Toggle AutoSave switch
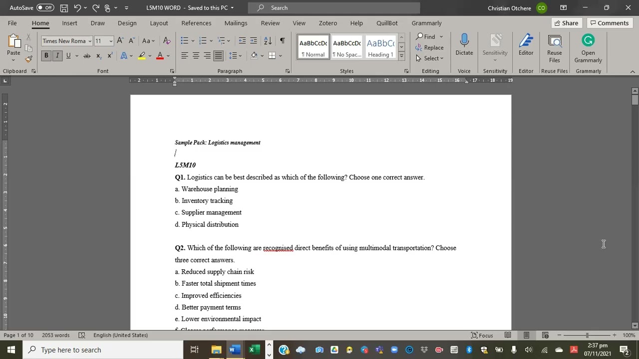This screenshot has height=359, width=639. [45, 8]
